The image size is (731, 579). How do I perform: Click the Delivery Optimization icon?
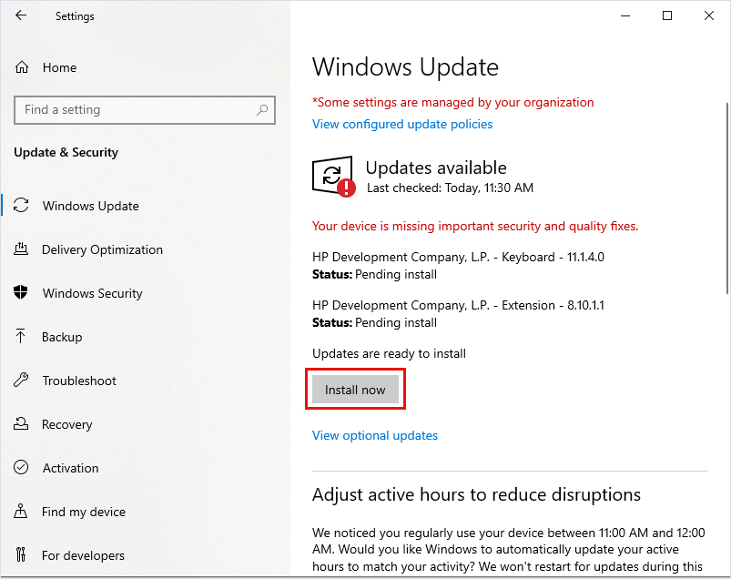coord(21,249)
